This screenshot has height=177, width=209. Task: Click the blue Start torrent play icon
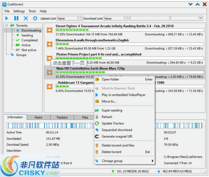[6, 18]
